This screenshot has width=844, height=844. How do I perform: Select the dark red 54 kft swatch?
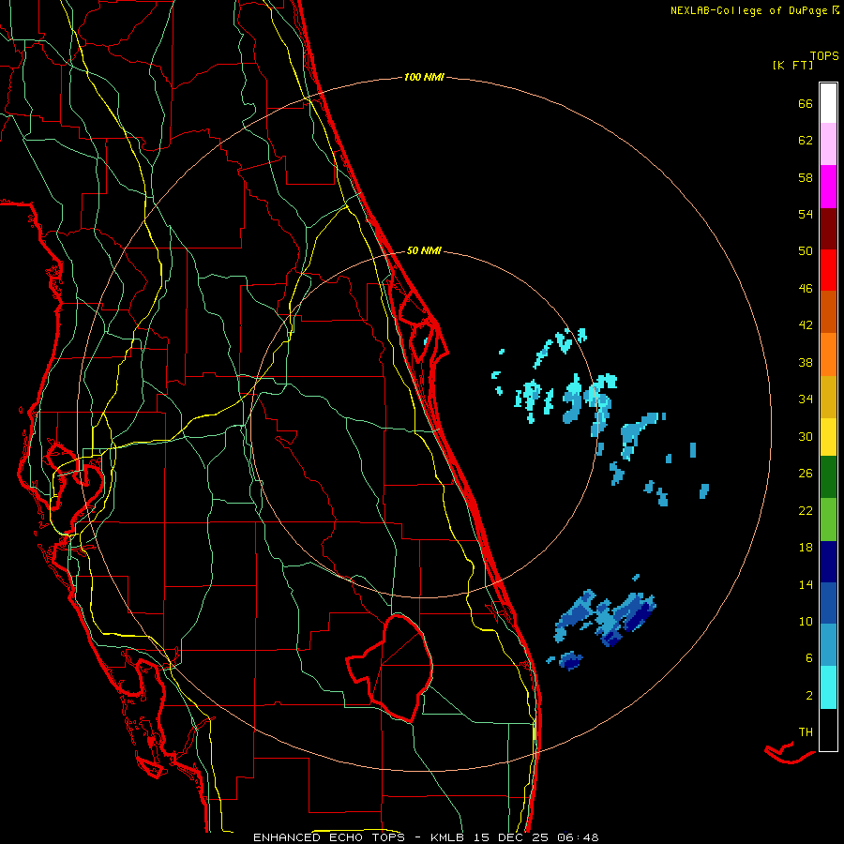pyautogui.click(x=828, y=228)
